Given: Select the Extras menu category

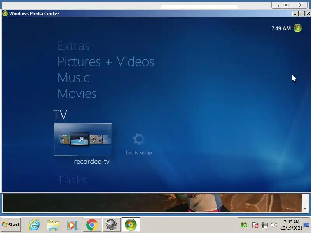Looking at the screenshot, I should pos(73,46).
